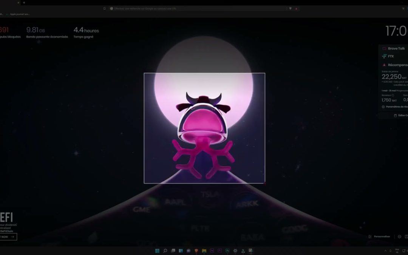Close the current browser tab
Screen dimensions: 408x255
[x=19, y=3]
